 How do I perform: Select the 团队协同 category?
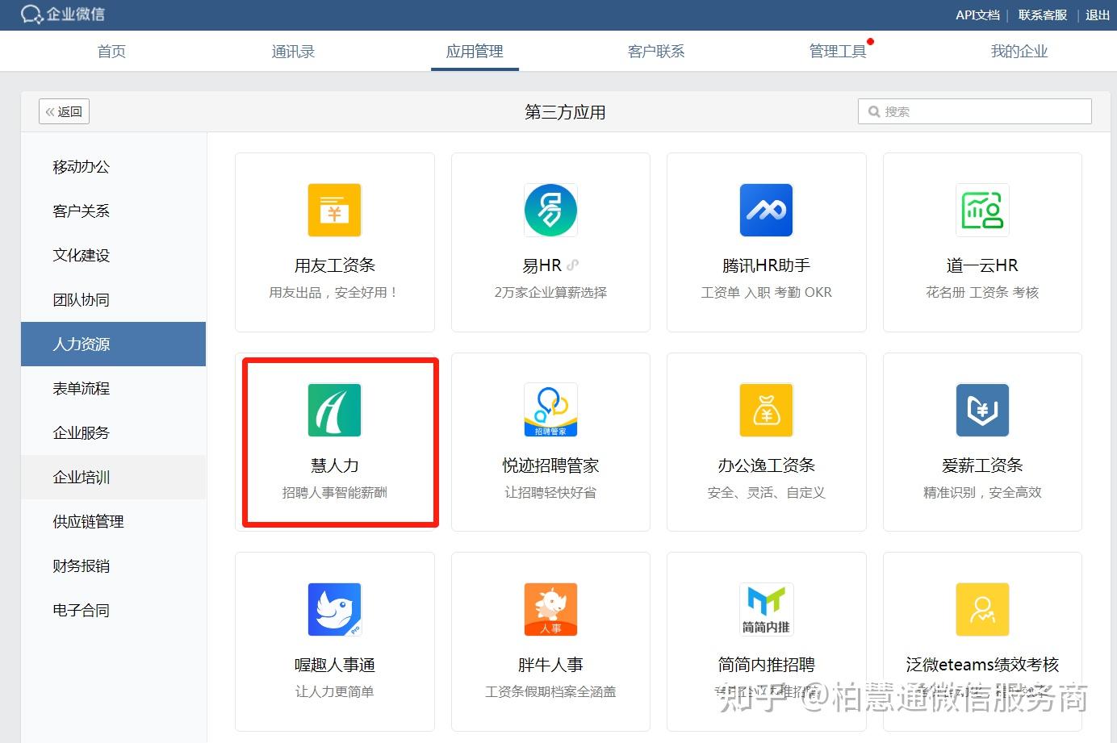[114, 300]
